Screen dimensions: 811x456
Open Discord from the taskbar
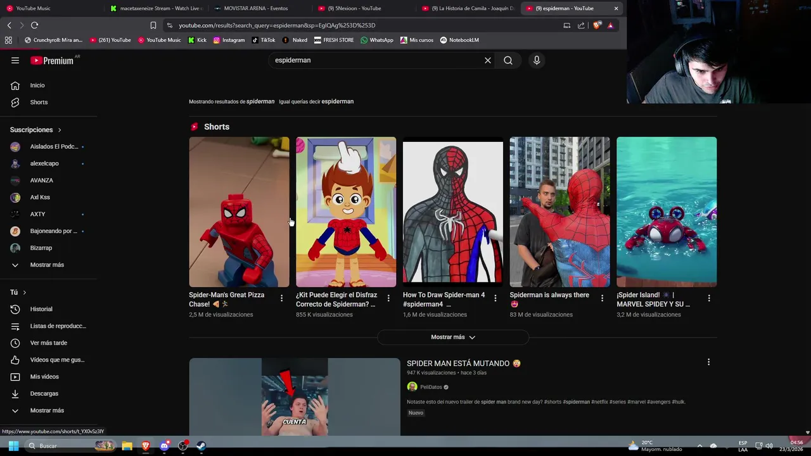[165, 446]
